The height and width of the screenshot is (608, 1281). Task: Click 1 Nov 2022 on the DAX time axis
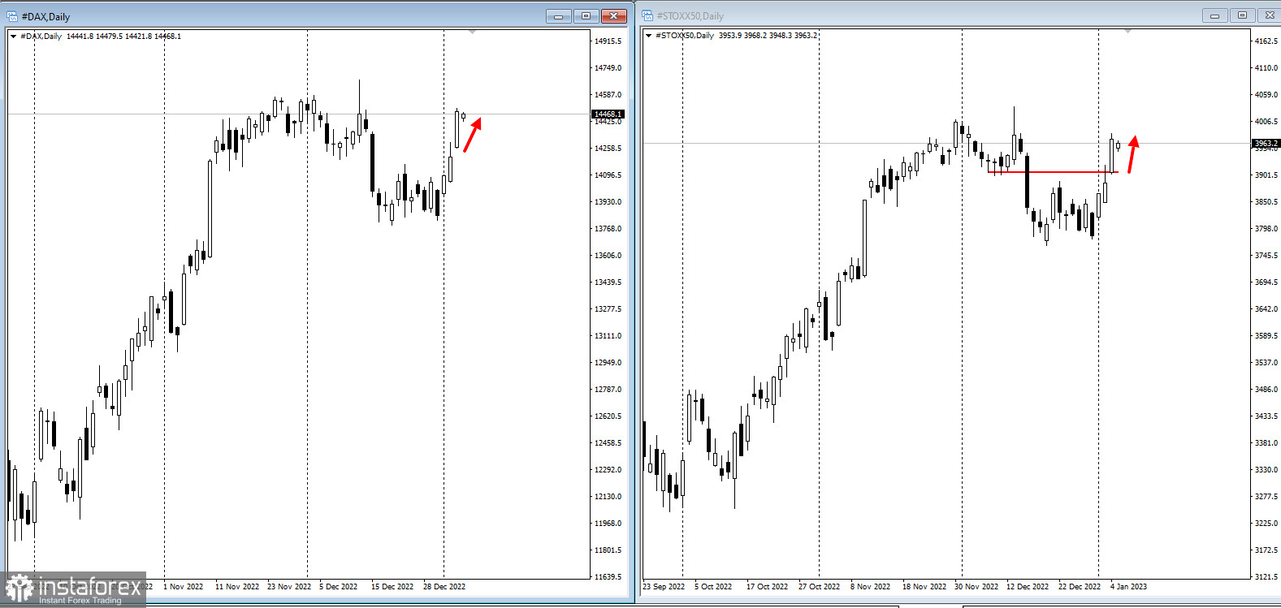[x=184, y=587]
